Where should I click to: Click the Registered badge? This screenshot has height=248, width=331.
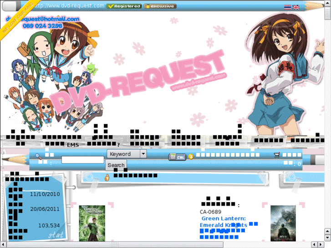point(124,6)
